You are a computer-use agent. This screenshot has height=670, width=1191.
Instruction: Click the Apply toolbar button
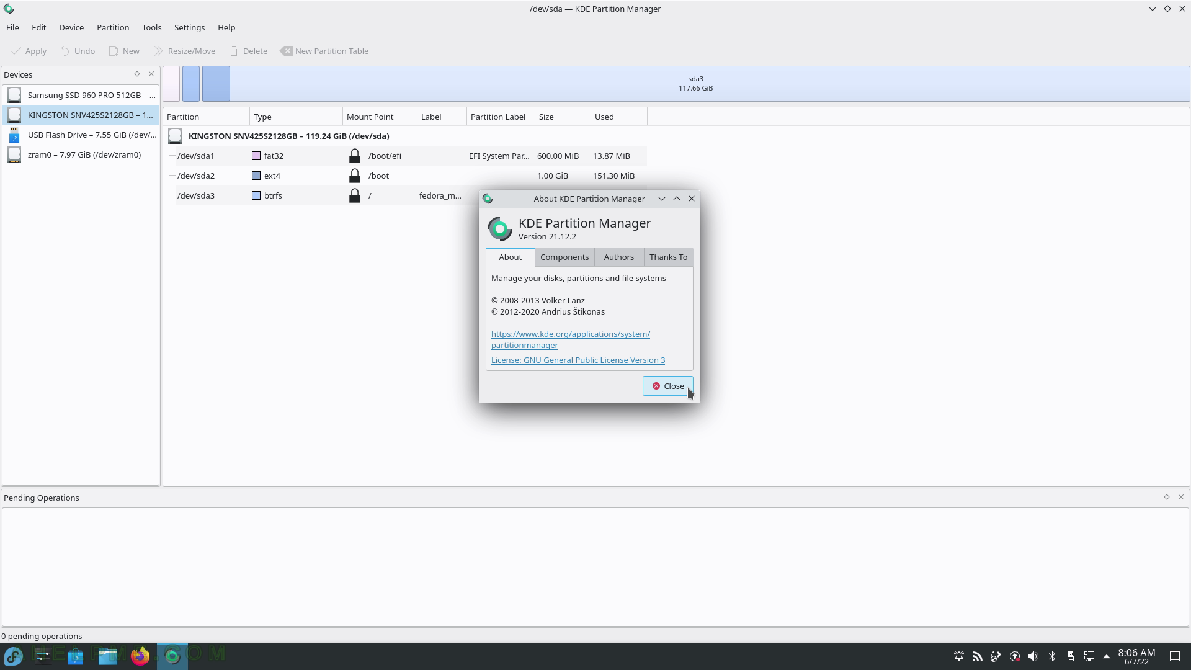[29, 51]
